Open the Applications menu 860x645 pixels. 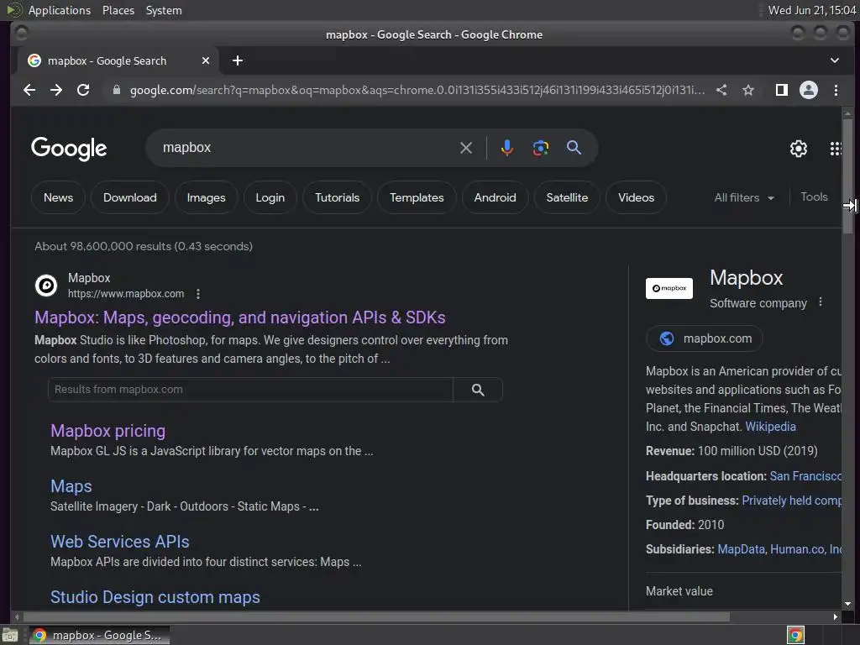[x=60, y=10]
